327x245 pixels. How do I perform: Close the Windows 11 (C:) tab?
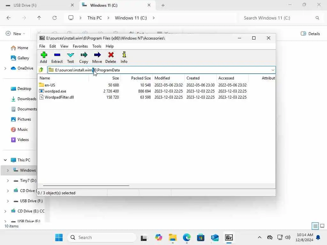coord(149,5)
